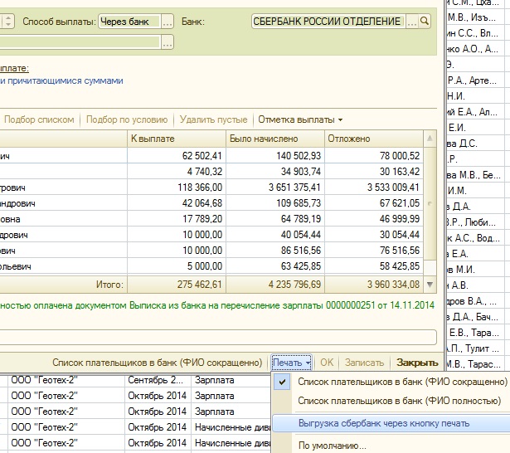The height and width of the screenshot is (453, 510).
Task: Click the ellipsis button beside Через банк
Action: pyautogui.click(x=168, y=21)
